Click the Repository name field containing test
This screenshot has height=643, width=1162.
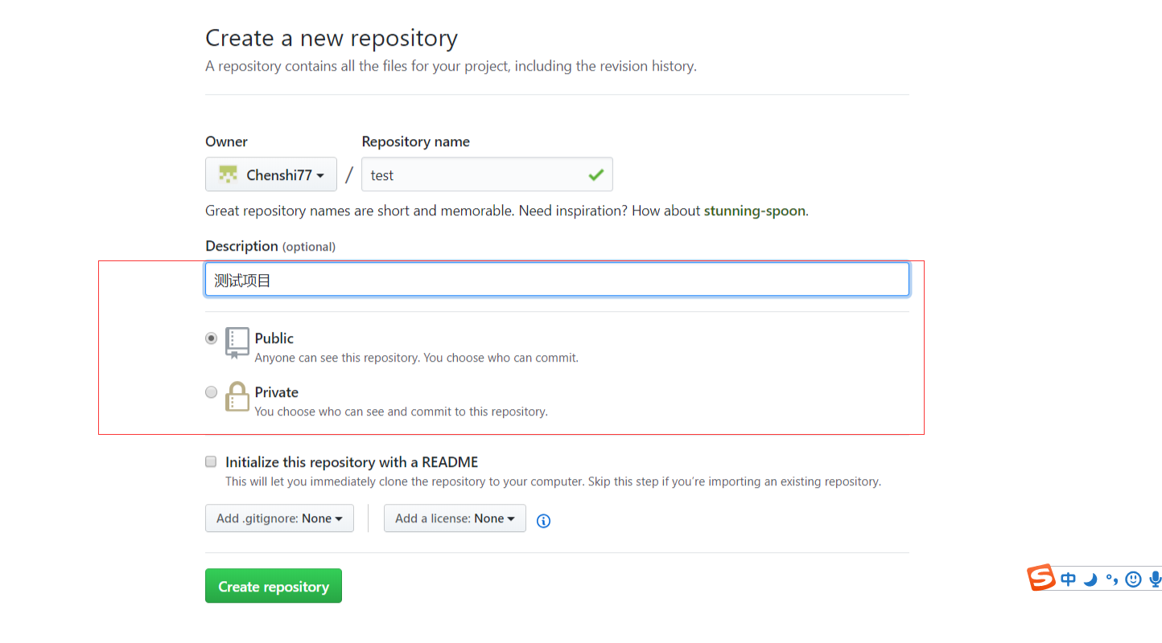pos(475,174)
